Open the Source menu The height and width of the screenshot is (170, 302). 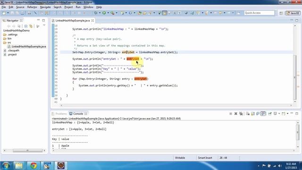click(20, 7)
